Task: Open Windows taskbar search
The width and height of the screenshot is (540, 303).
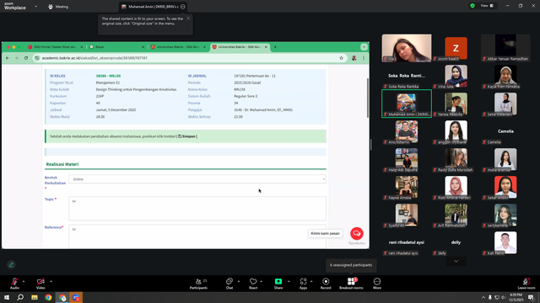Action: pos(20,297)
